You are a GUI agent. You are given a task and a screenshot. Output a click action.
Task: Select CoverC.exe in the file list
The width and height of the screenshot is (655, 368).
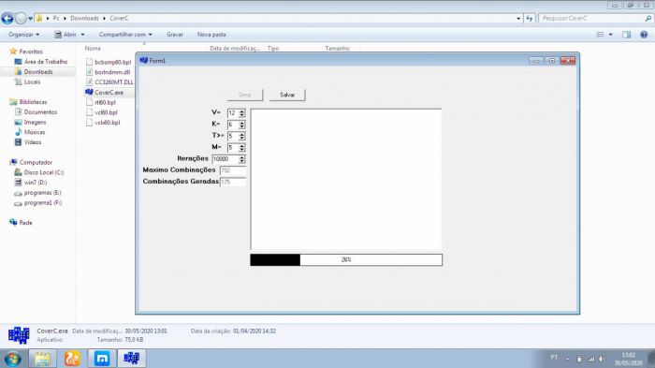click(x=109, y=93)
